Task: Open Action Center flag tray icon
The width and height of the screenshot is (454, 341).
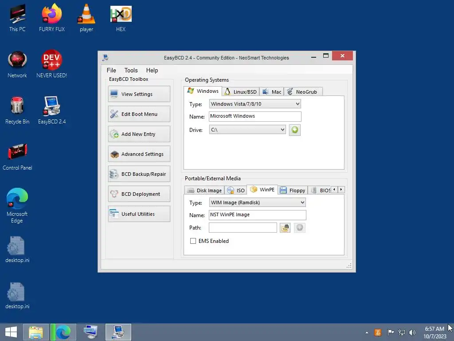Action: point(390,332)
